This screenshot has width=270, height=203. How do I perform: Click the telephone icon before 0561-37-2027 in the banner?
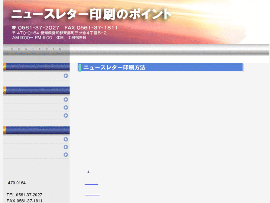[x=14, y=28]
